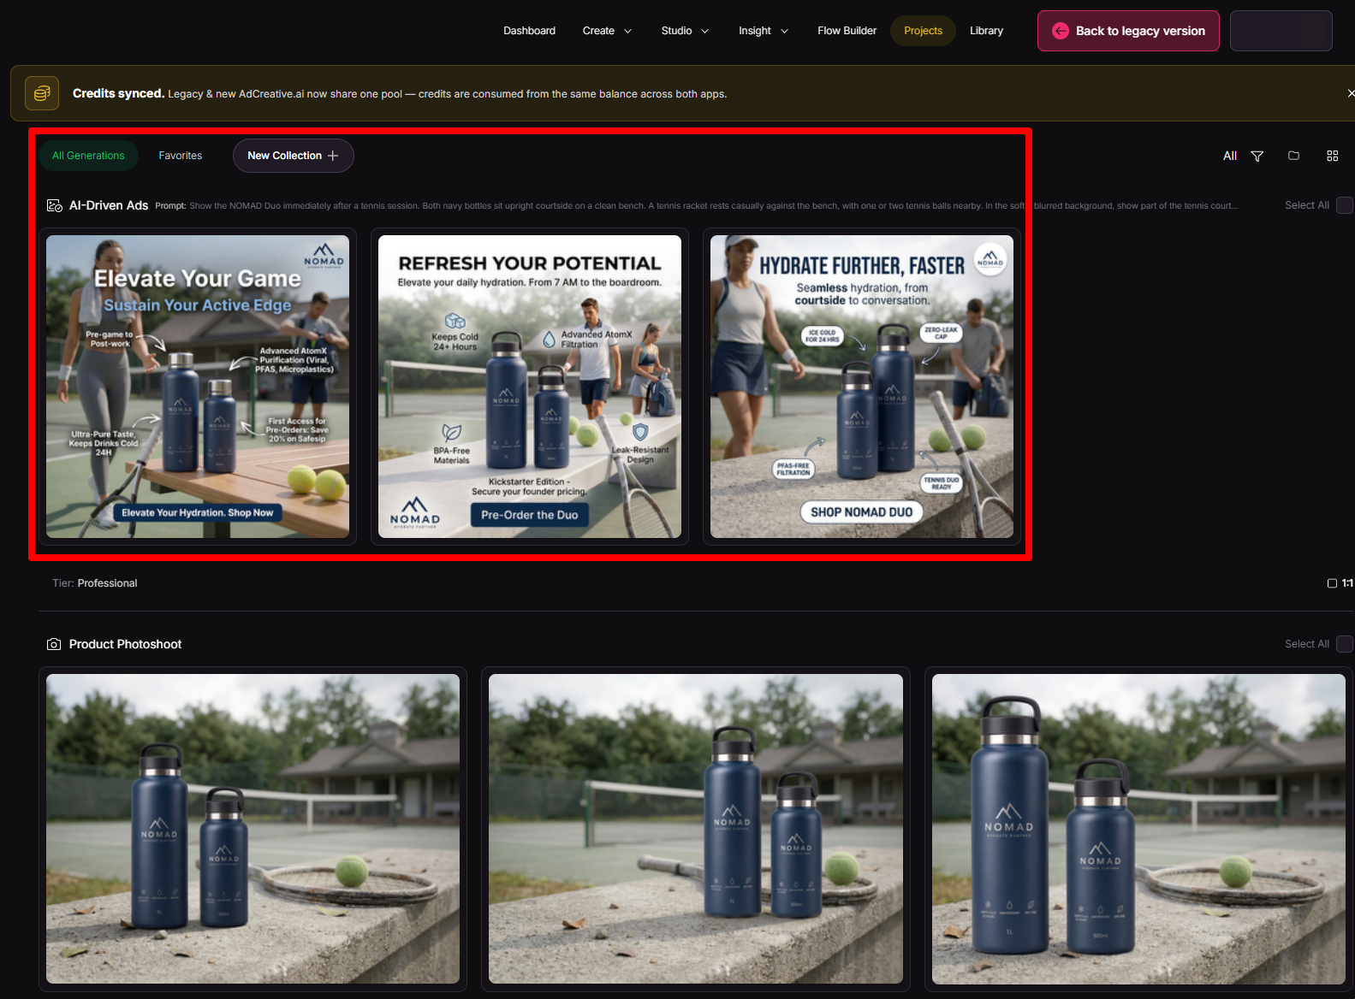Click the prompt text beside AI-Driven Ads
This screenshot has height=999, width=1355.
(x=697, y=206)
